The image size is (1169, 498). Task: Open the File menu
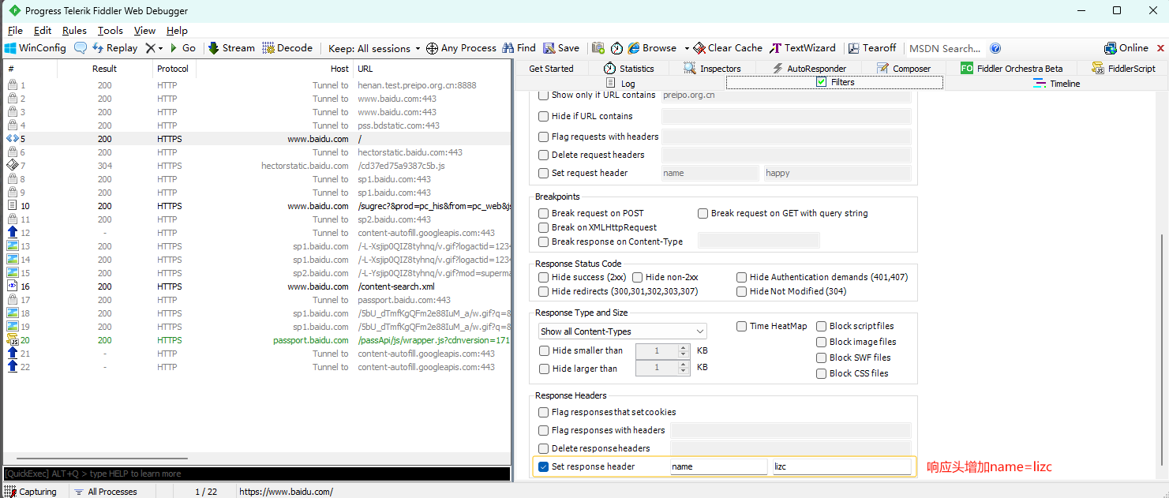click(x=15, y=30)
